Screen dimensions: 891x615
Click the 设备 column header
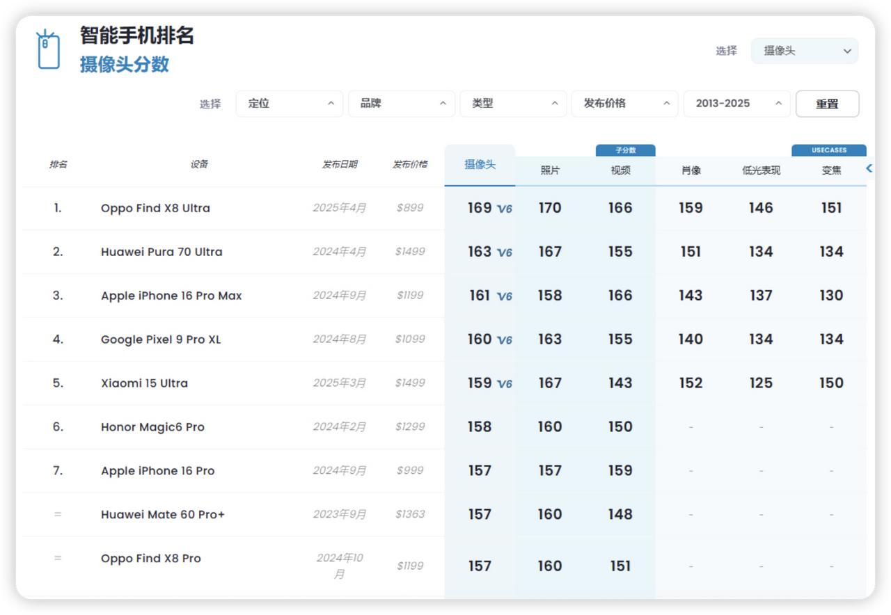199,165
